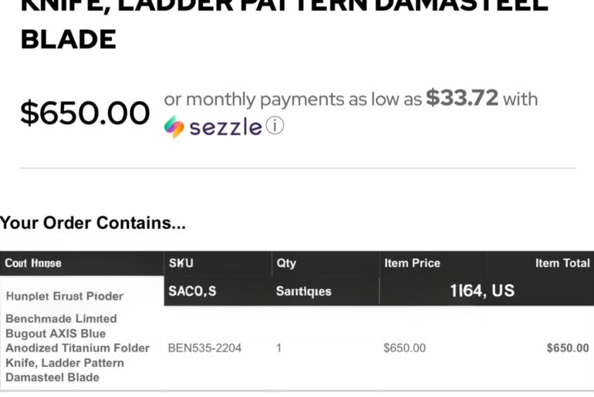Open the sezzle wordmark link
The image size is (594, 397).
click(x=225, y=127)
